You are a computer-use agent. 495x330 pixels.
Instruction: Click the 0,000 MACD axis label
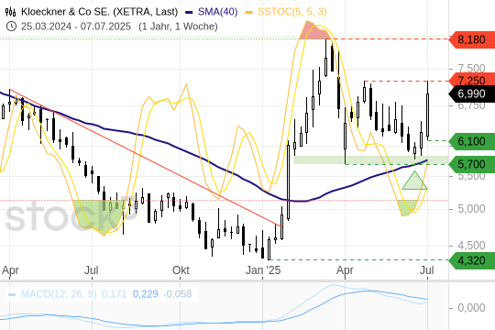click(x=471, y=308)
